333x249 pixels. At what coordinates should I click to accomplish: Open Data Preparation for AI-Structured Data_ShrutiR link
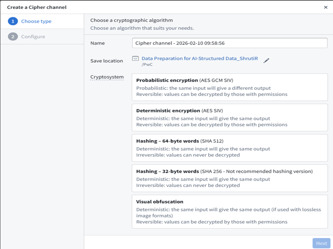pos(200,59)
